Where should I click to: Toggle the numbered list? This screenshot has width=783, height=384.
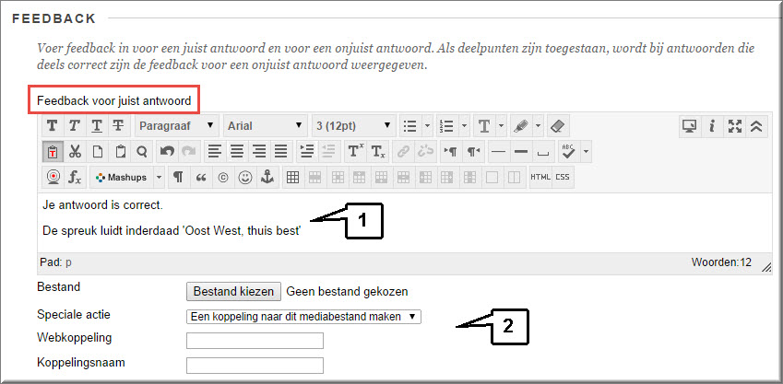pyautogui.click(x=447, y=126)
